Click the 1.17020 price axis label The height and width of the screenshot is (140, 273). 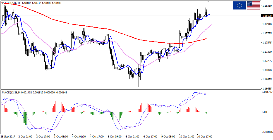[267, 70]
